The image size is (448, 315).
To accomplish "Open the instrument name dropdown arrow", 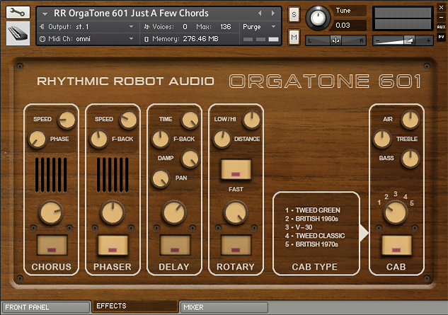I will click(x=45, y=13).
